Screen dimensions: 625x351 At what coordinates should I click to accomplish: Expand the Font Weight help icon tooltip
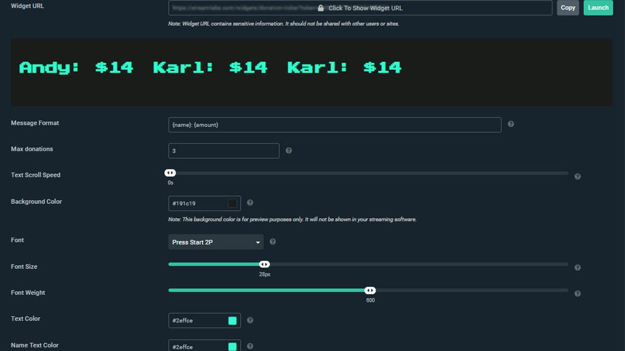point(577,293)
